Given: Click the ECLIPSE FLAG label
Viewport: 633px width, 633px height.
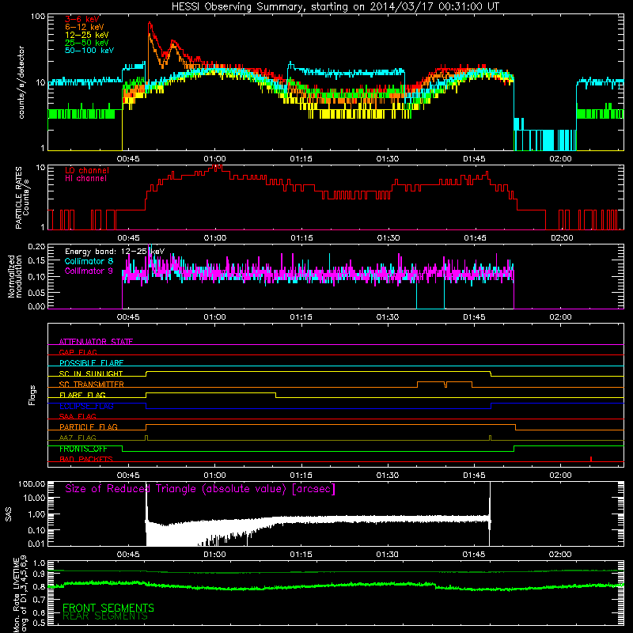Looking at the screenshot, I should click(86, 406).
